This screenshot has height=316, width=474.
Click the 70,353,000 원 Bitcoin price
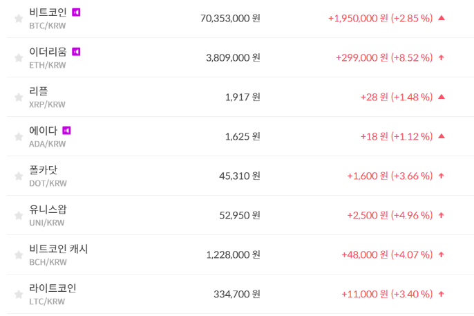(230, 18)
